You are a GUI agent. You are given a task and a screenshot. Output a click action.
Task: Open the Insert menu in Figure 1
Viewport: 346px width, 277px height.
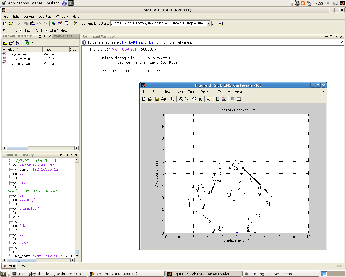pyautogui.click(x=179, y=92)
